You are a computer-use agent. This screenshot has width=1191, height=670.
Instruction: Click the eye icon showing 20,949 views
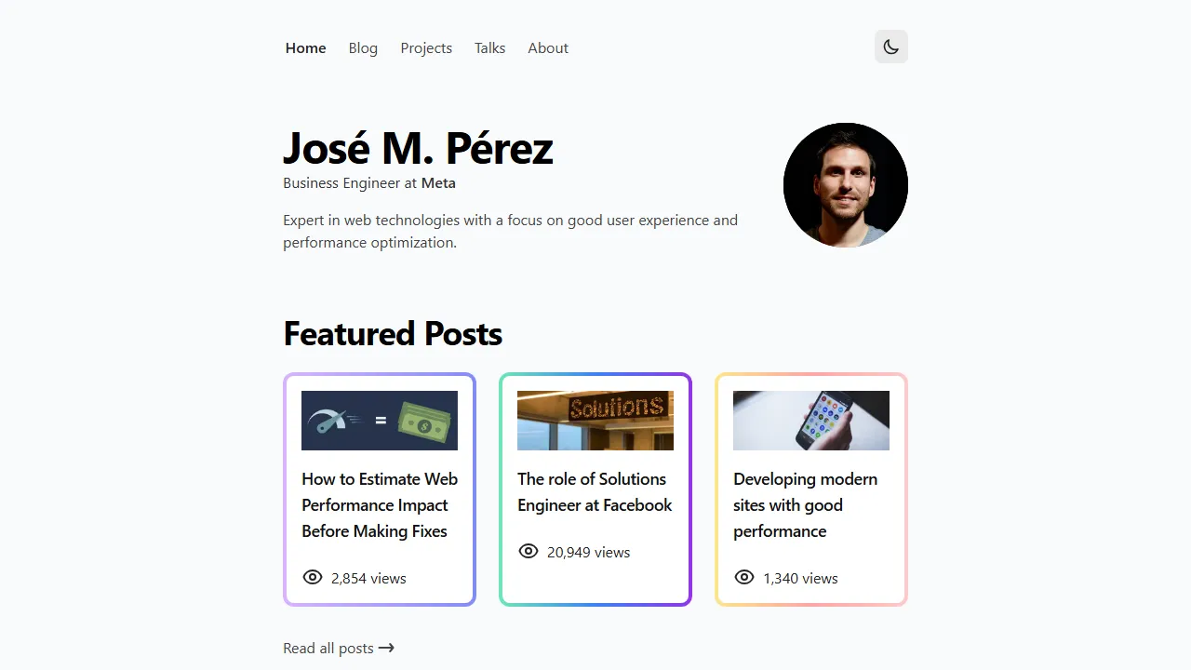pyautogui.click(x=528, y=551)
